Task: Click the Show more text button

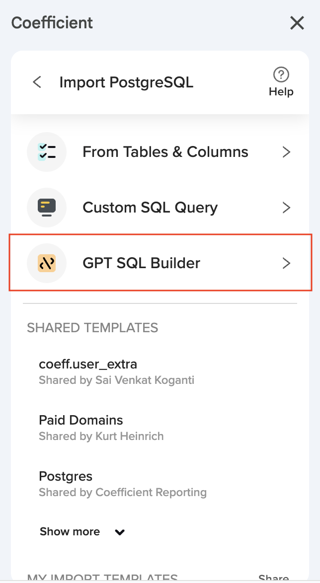Action: click(x=70, y=532)
